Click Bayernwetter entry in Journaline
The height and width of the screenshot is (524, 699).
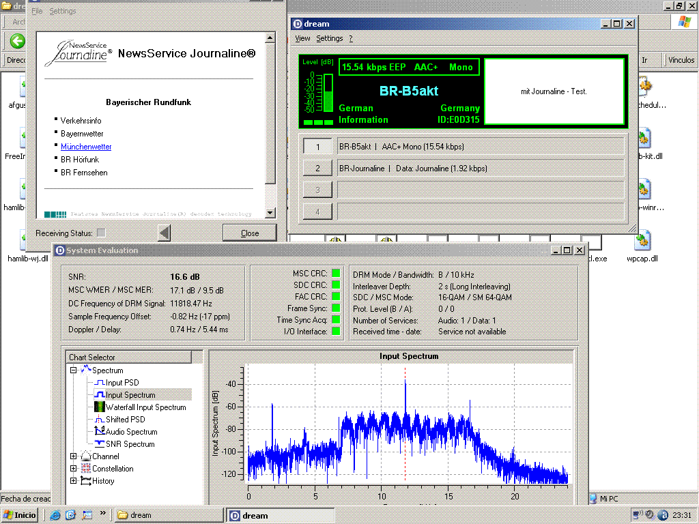click(82, 134)
